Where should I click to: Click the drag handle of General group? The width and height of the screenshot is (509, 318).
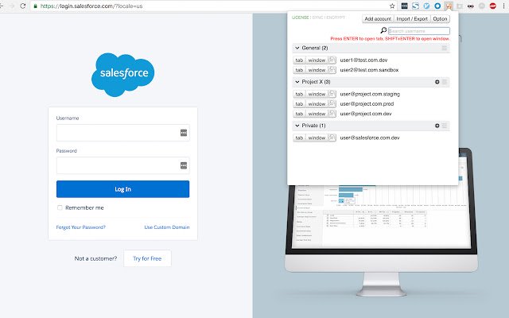pyautogui.click(x=445, y=48)
